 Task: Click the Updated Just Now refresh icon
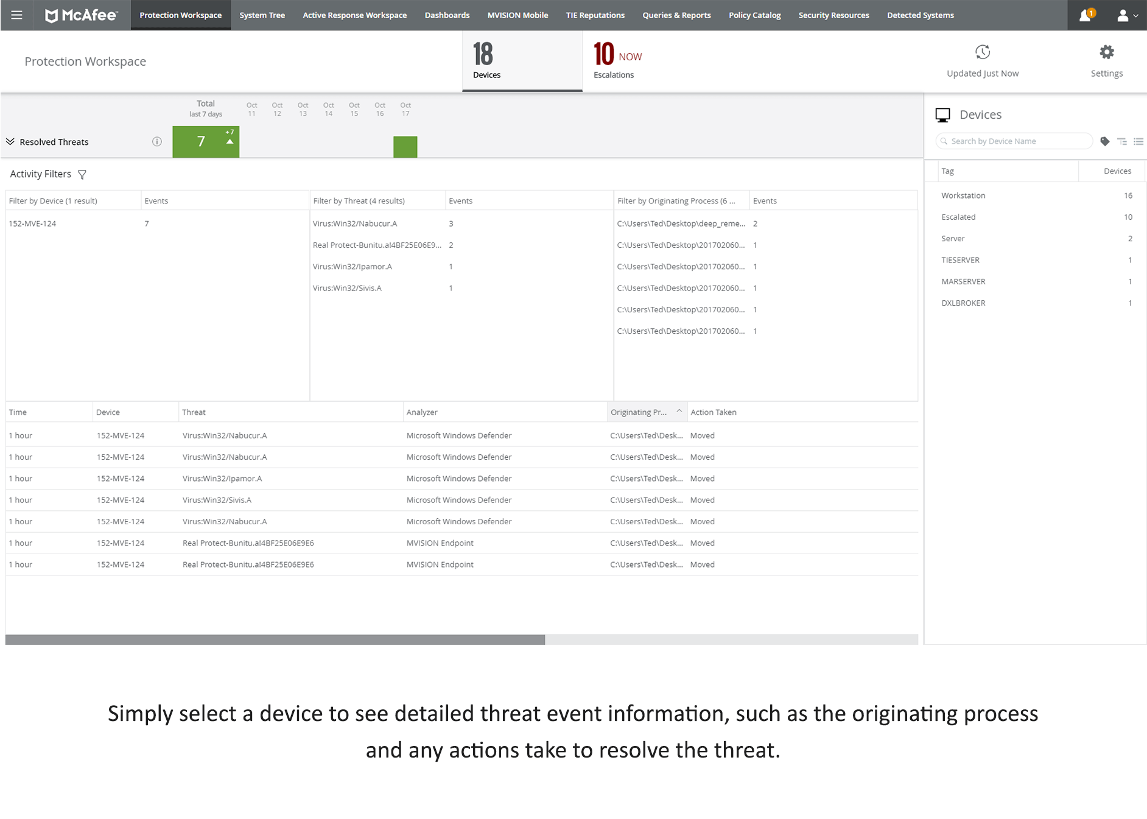click(983, 52)
